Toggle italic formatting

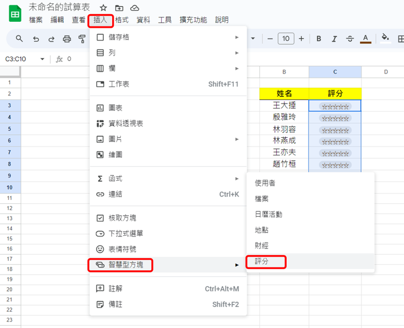click(x=334, y=39)
